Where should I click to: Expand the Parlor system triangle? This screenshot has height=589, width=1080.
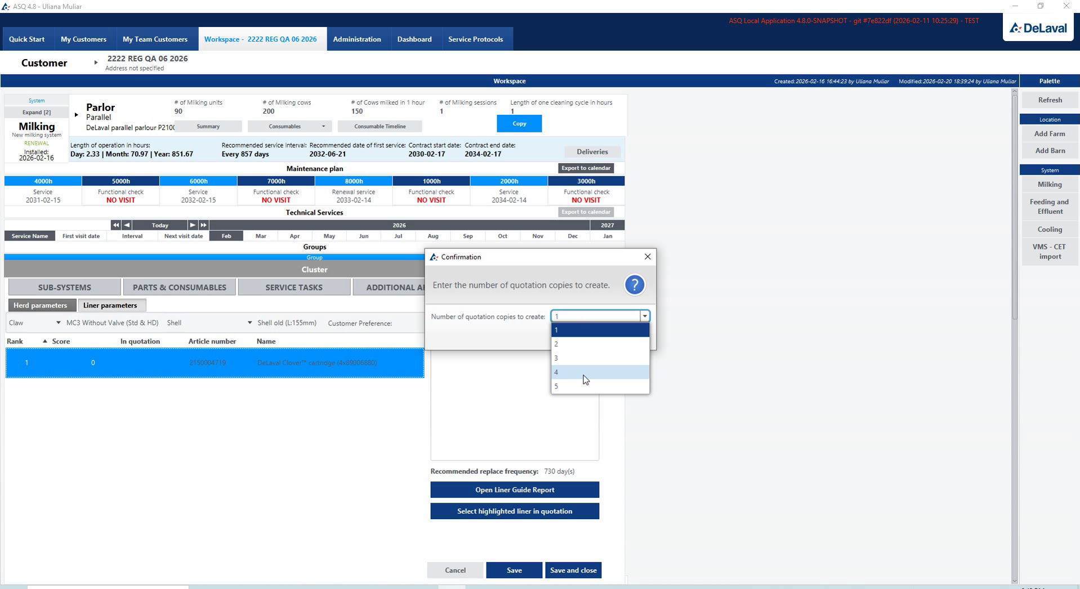pos(76,115)
